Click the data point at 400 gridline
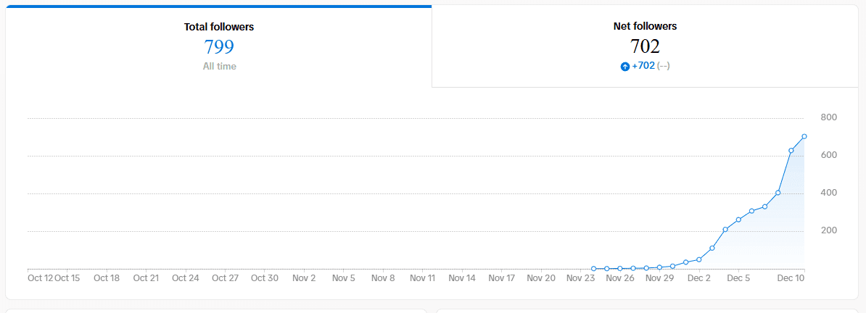 click(x=778, y=193)
